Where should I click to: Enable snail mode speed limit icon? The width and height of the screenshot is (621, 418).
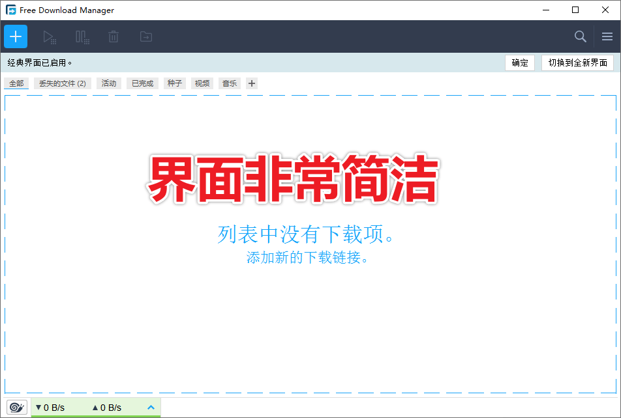point(16,407)
